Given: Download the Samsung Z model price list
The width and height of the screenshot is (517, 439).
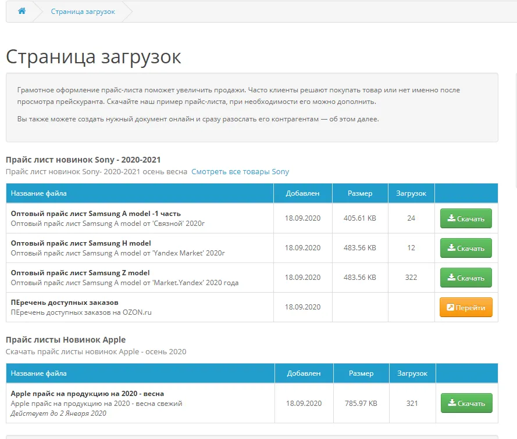Looking at the screenshot, I should pyautogui.click(x=466, y=278).
